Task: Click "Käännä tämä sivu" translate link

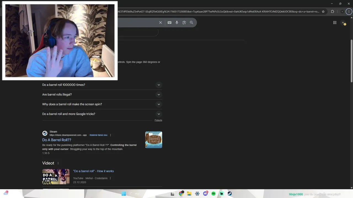Action: (x=98, y=135)
